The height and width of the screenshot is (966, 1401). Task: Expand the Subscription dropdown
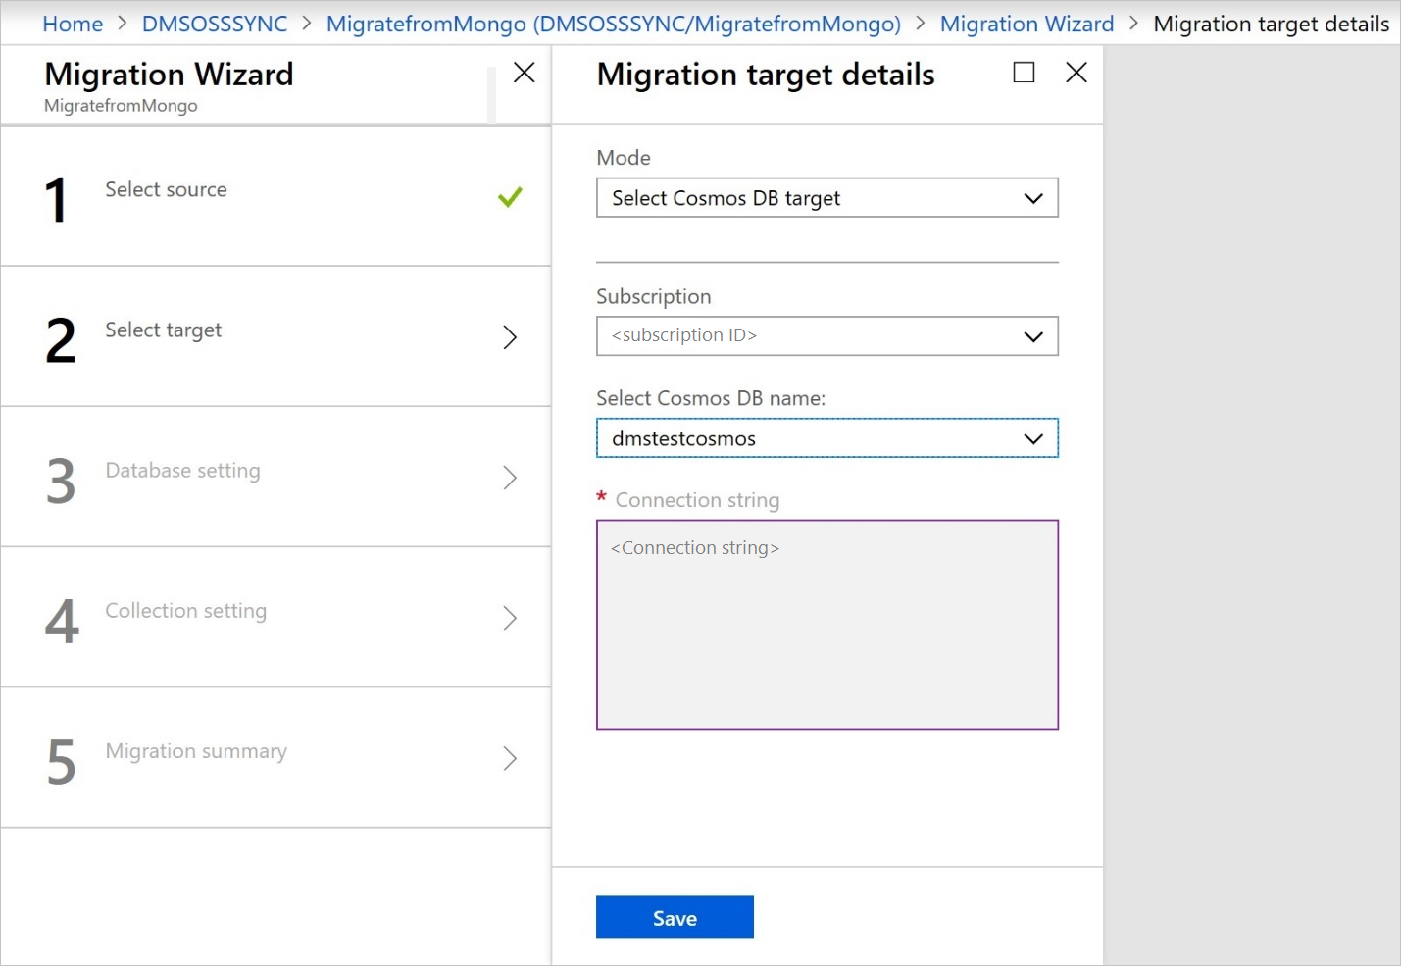coord(826,336)
